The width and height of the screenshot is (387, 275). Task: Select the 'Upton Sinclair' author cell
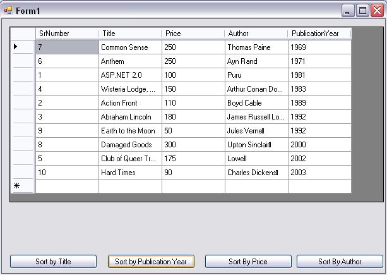click(257, 145)
